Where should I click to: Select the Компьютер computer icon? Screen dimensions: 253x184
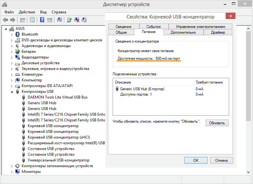(x=18, y=80)
